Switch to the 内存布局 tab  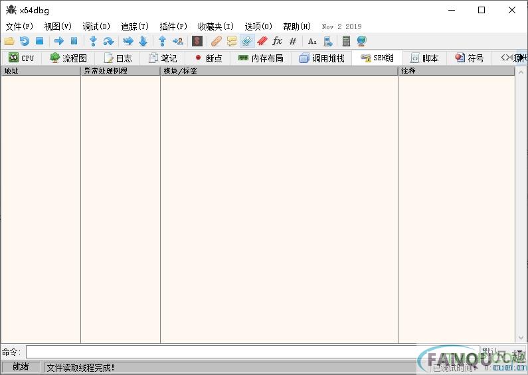tap(261, 58)
